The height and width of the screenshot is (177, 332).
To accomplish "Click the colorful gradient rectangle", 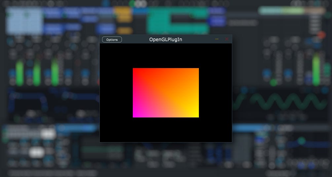I will (166, 93).
